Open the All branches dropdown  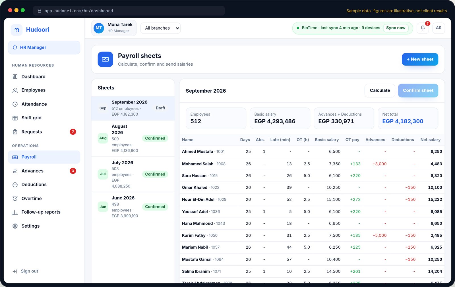160,28
